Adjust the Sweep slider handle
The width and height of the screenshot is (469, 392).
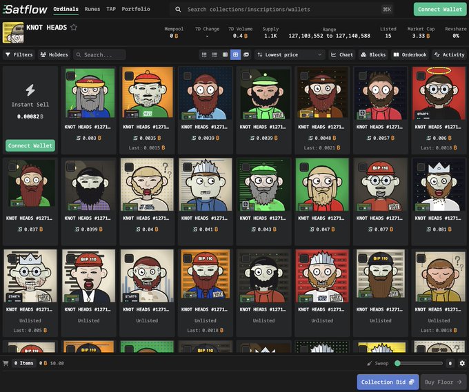[x=397, y=363]
